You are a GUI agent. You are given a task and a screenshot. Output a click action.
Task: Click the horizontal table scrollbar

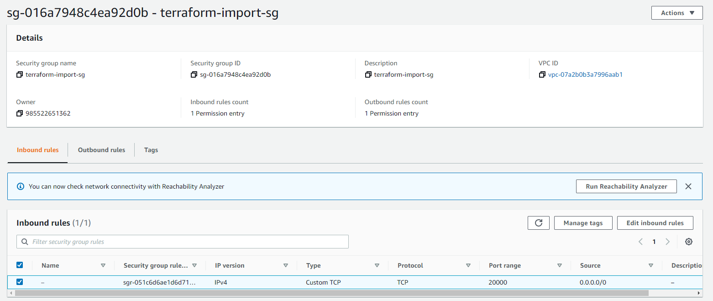click(x=331, y=293)
